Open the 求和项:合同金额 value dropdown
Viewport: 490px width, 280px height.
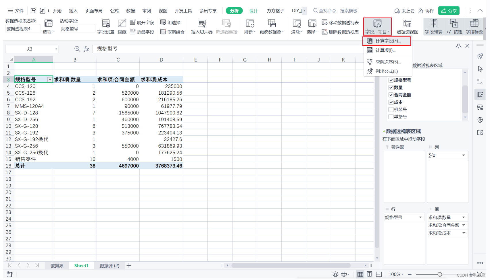click(x=464, y=225)
